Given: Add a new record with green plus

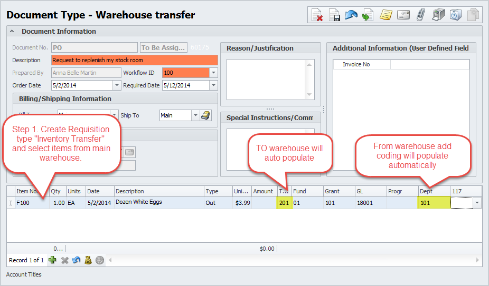Looking at the screenshot, I should 52,260.
